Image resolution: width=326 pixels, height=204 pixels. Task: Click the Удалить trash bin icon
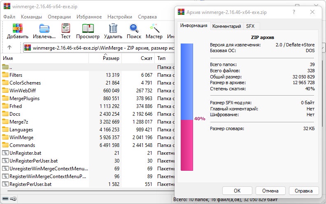113,28
